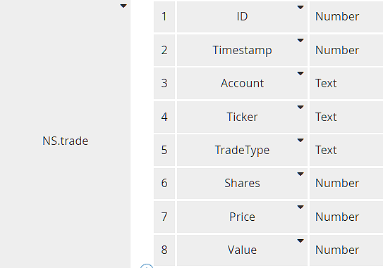The height and width of the screenshot is (268, 383).
Task: Open the NS.trade dropdown arrow
Action: [123, 6]
